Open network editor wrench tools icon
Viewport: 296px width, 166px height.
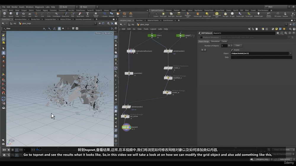[249, 29]
